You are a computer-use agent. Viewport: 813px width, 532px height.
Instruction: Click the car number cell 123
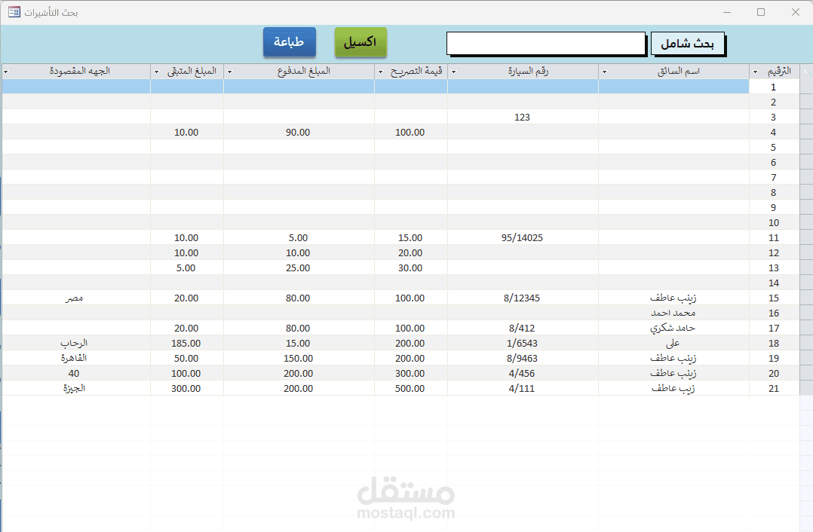523,117
